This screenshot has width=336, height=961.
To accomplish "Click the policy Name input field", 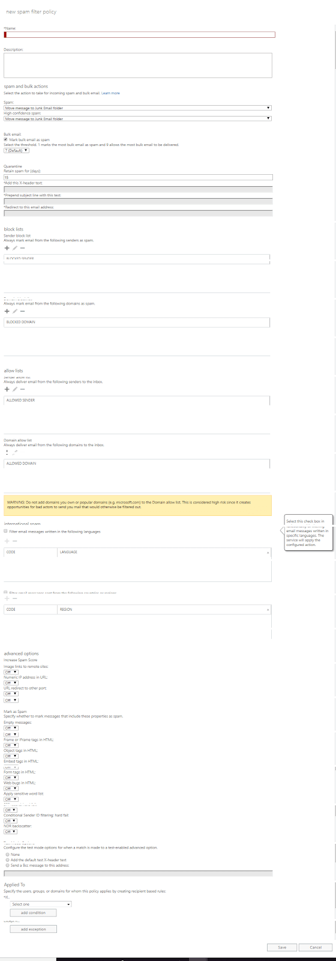I will point(139,35).
